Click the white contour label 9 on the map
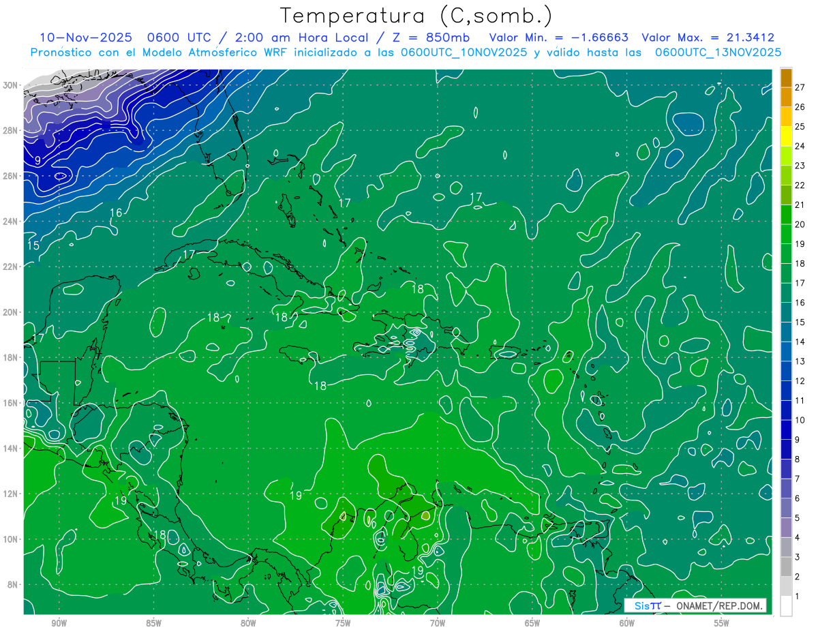Screen dimensions: 818x632 (37, 161)
